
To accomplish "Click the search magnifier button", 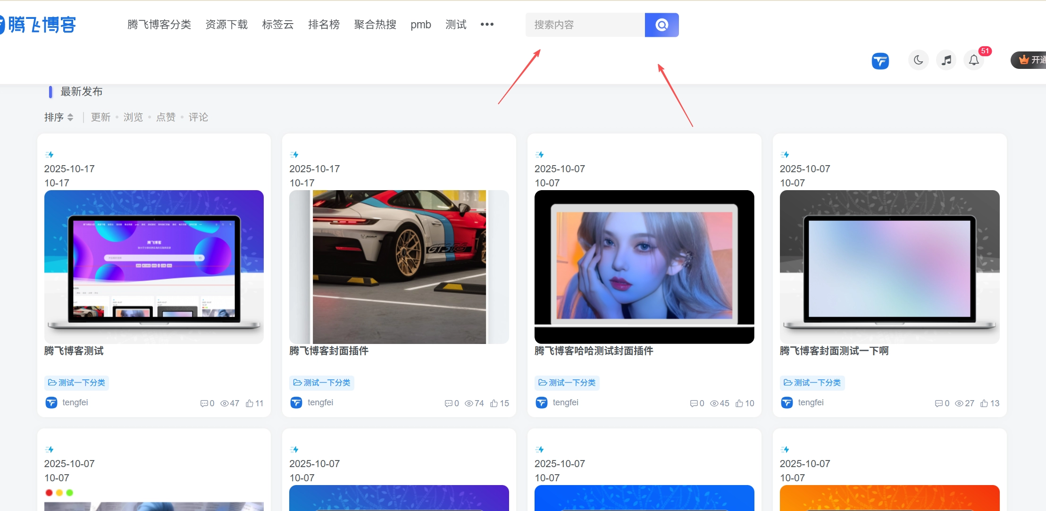I will coord(661,25).
